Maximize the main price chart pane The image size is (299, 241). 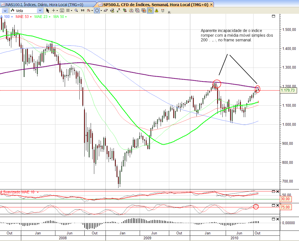273,16
